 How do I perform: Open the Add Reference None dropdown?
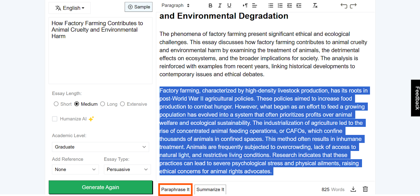(75, 169)
